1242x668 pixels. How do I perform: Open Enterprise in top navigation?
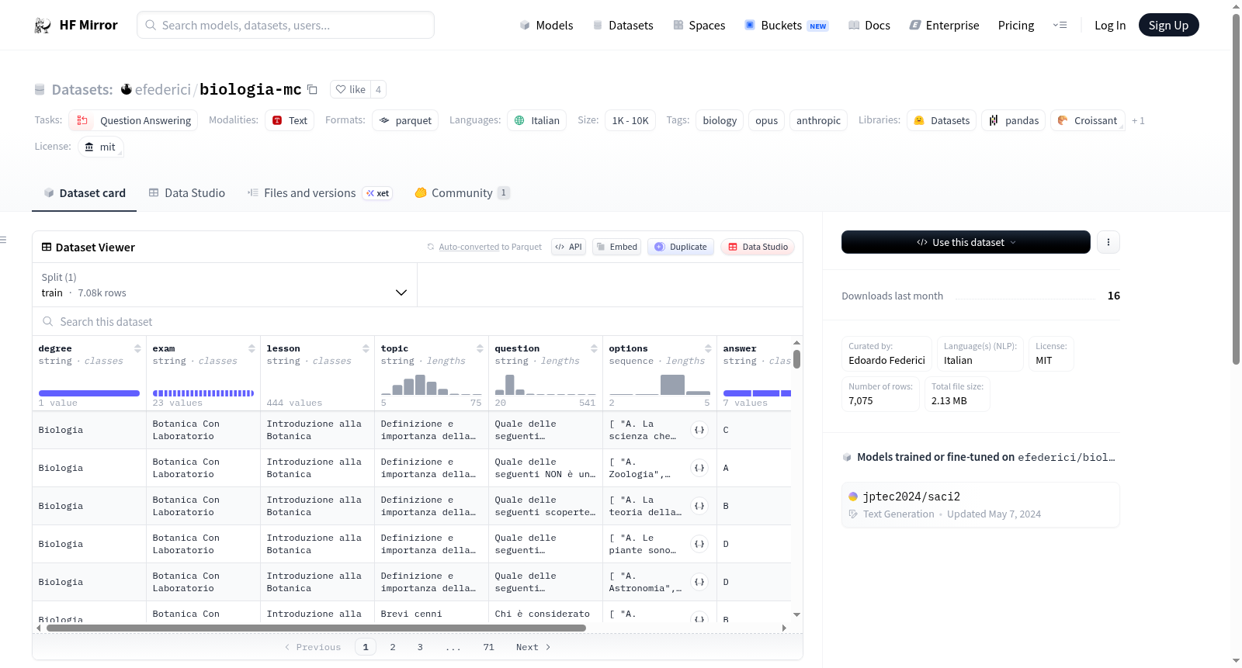(944, 25)
